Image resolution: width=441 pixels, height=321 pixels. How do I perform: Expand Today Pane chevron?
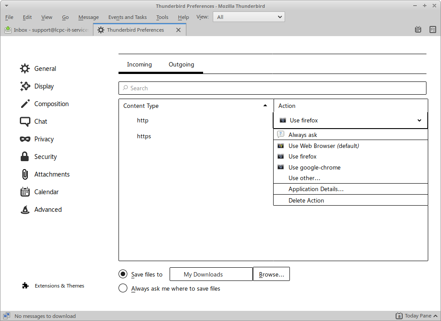coord(435,316)
